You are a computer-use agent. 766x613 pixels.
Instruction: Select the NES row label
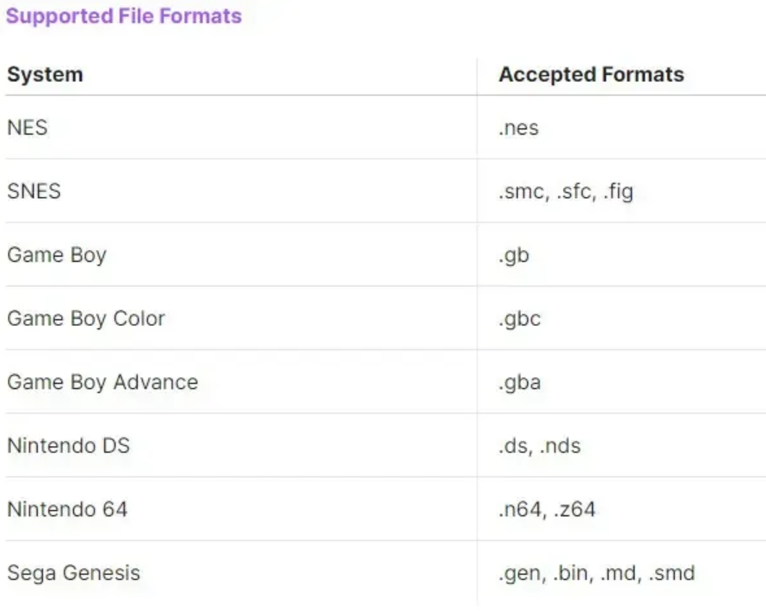(x=28, y=128)
